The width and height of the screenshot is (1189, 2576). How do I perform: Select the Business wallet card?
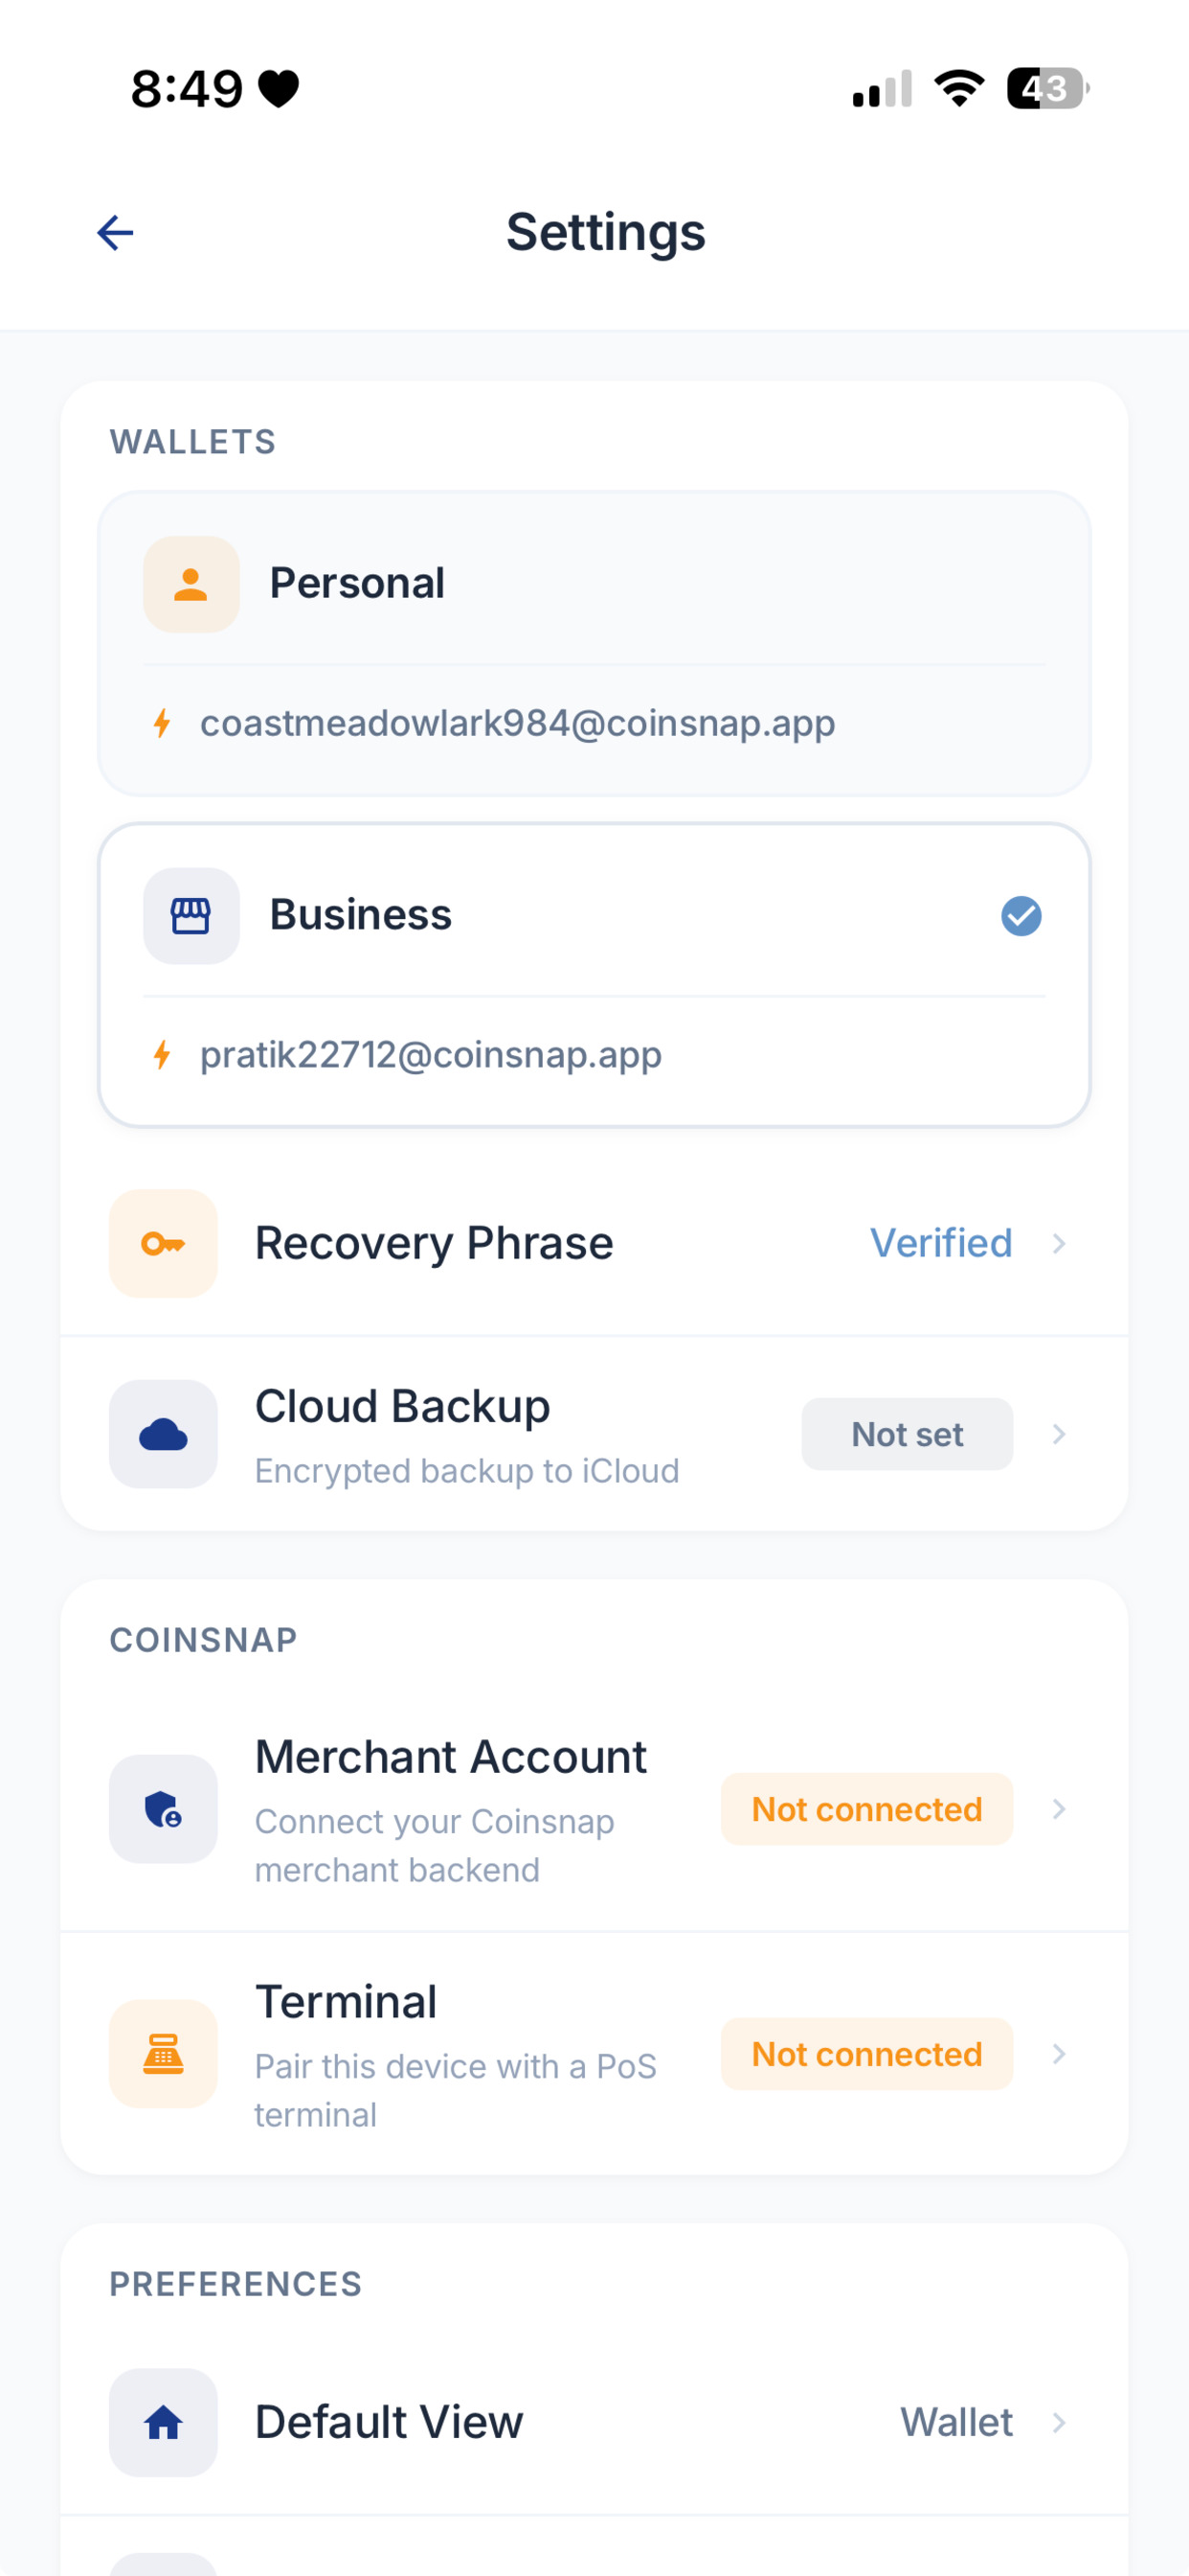click(x=594, y=976)
